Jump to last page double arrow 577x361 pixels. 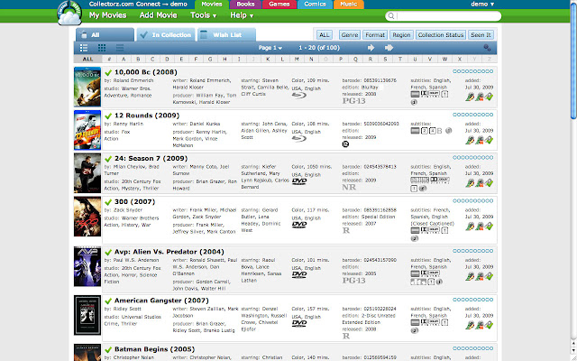(x=389, y=48)
